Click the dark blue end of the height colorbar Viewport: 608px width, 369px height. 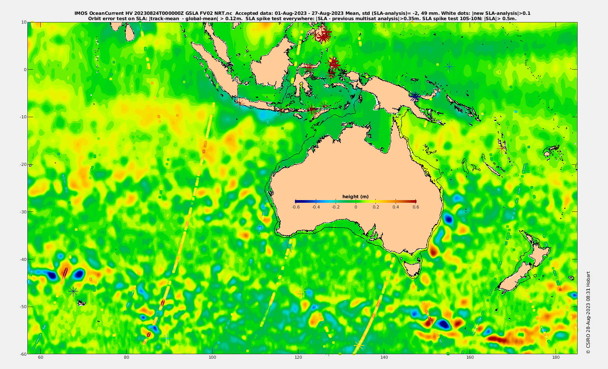(x=298, y=201)
